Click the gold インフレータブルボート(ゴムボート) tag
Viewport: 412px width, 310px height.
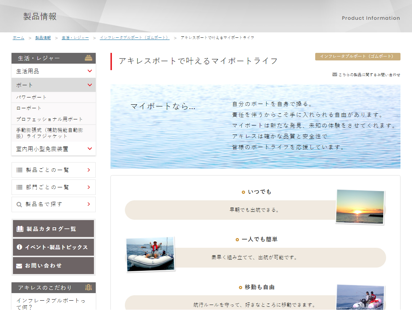(x=358, y=56)
